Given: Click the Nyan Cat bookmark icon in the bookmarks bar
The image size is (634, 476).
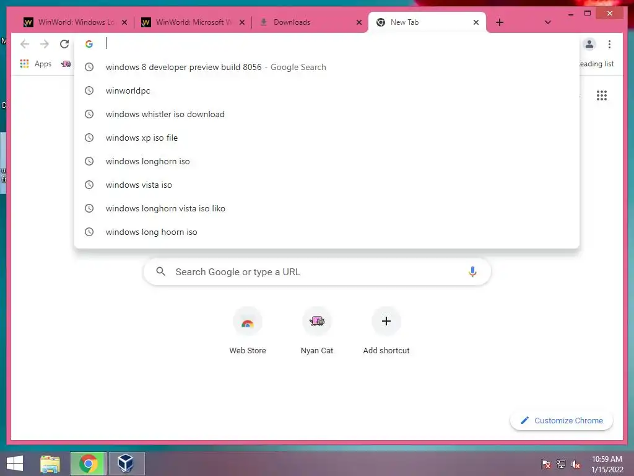Looking at the screenshot, I should click(x=66, y=64).
